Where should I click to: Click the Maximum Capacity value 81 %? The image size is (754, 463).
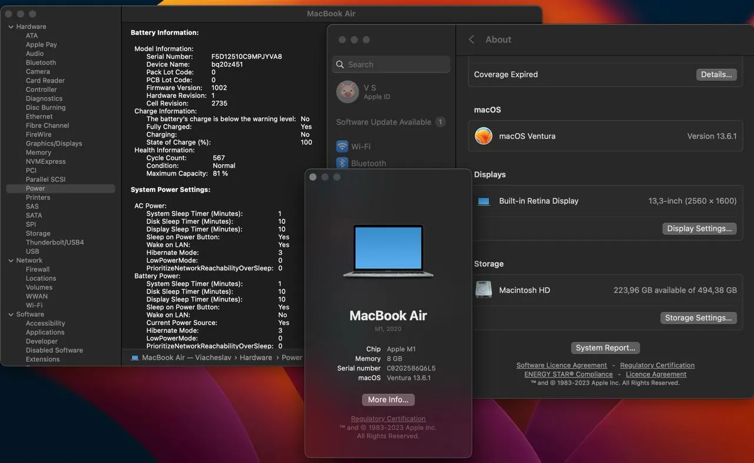[x=220, y=174]
